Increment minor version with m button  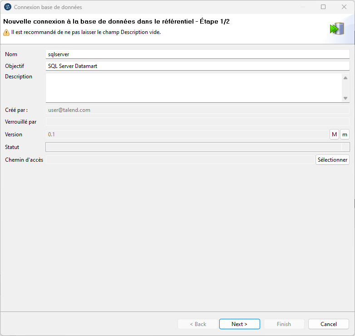[345, 134]
